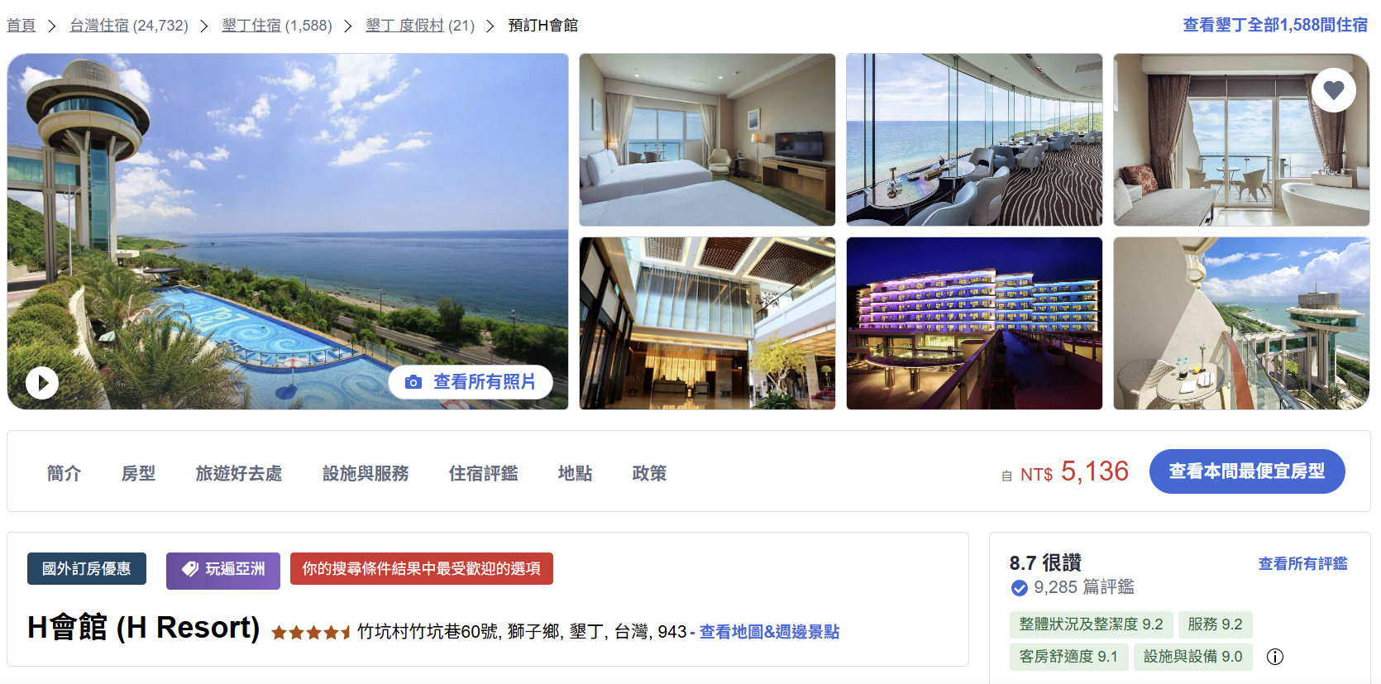Switch to the 房型 tab
The height and width of the screenshot is (684, 1381).
[138, 473]
